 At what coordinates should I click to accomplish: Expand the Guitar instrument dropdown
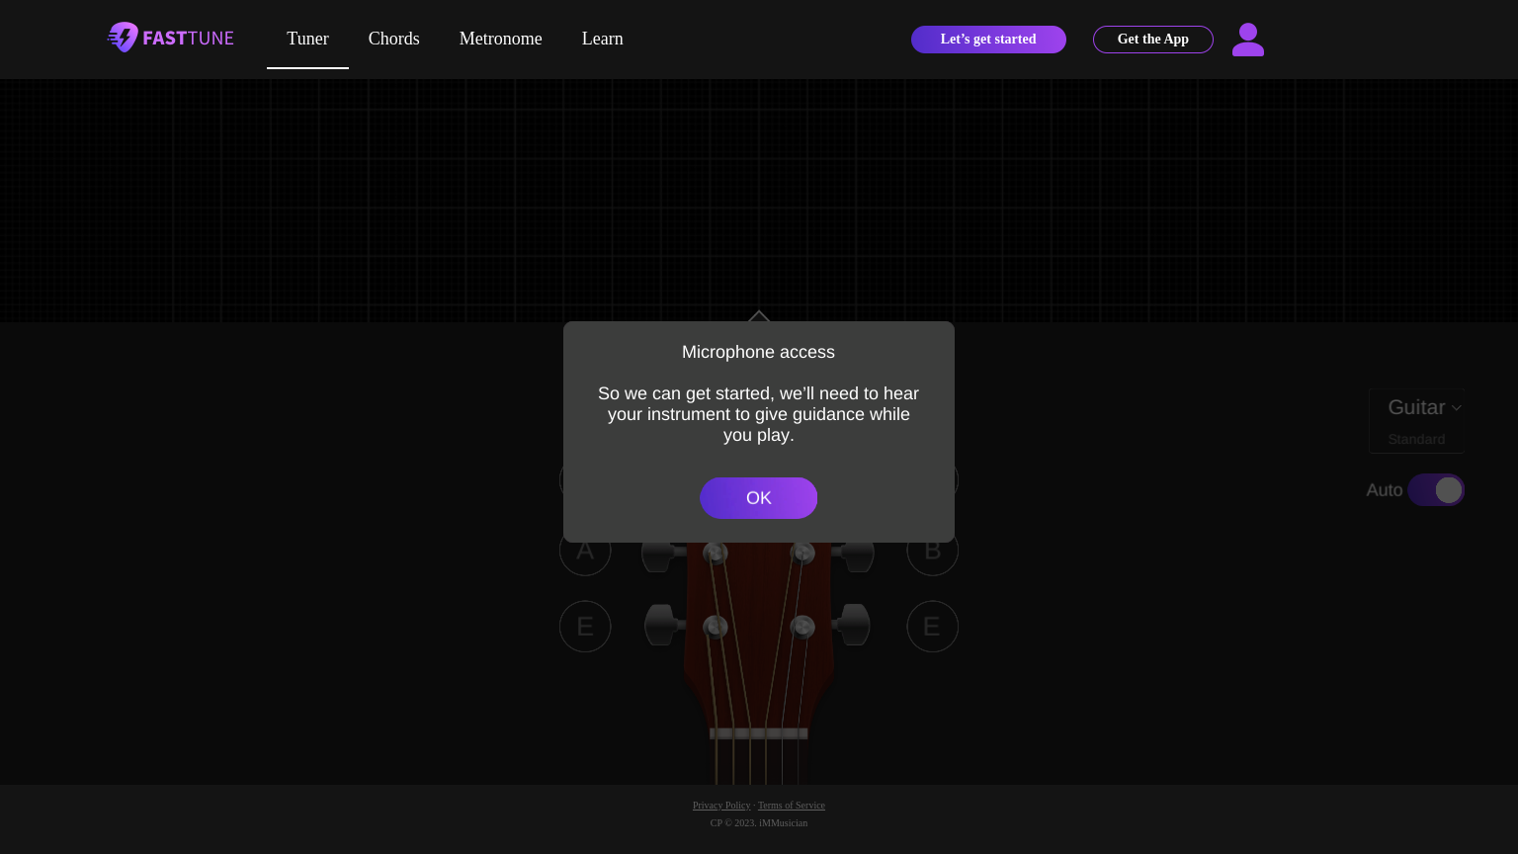coord(1415,407)
